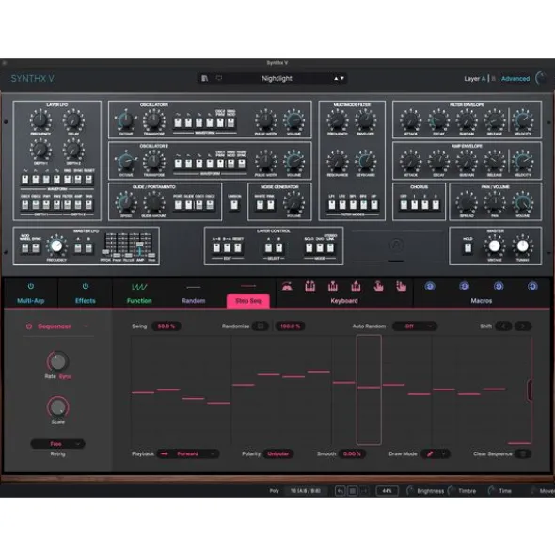Toggle the Polarity Unipolar button
The image size is (555, 556).
pos(278,453)
